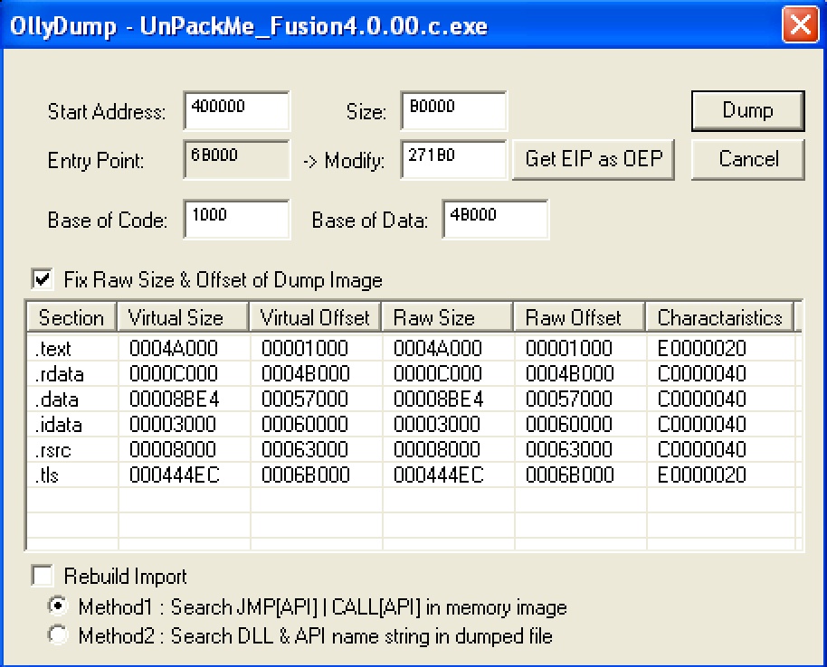Click .tls virtual size 000444EC
This screenshot has width=827, height=667.
(x=174, y=474)
